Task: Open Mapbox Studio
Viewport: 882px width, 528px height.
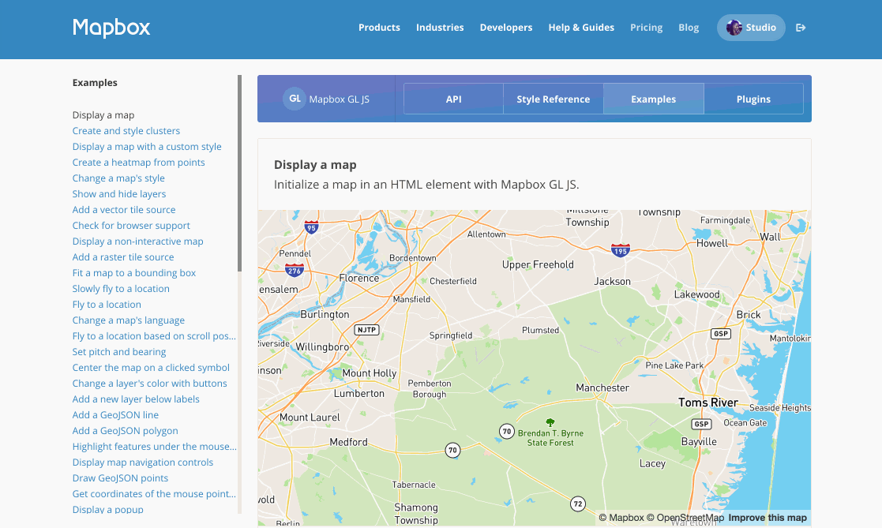Action: click(751, 28)
